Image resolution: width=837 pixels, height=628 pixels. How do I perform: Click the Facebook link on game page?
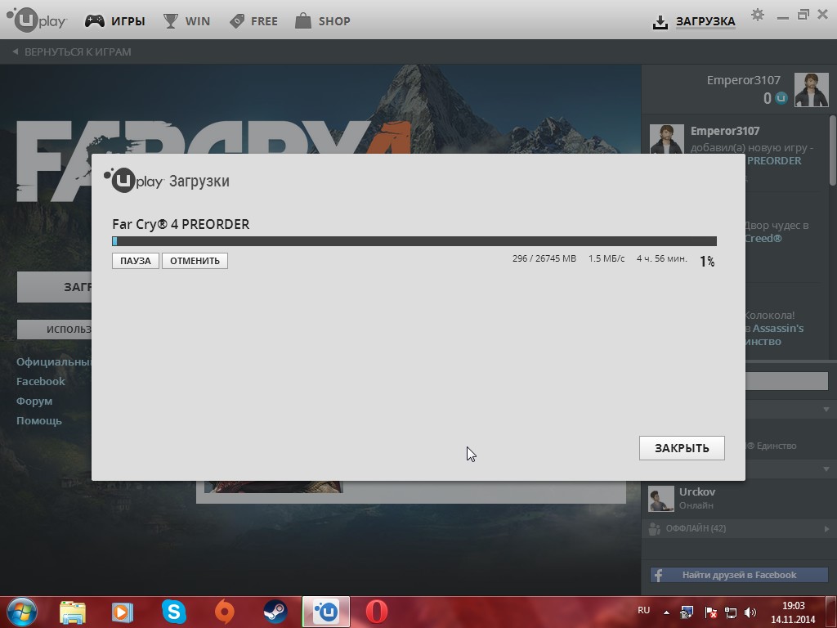tap(41, 381)
